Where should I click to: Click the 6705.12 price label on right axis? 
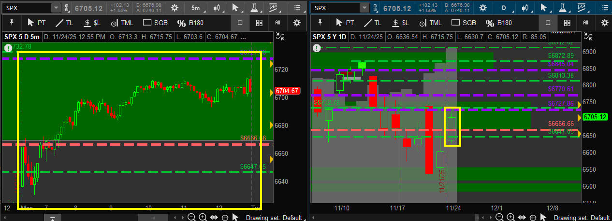point(596,117)
